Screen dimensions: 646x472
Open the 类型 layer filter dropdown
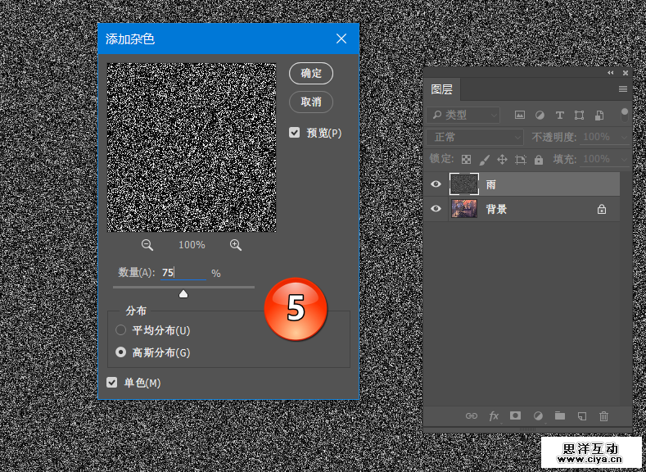(x=463, y=116)
